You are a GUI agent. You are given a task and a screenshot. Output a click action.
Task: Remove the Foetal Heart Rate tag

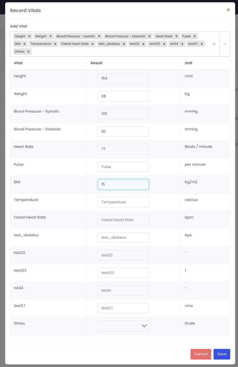pos(93,44)
